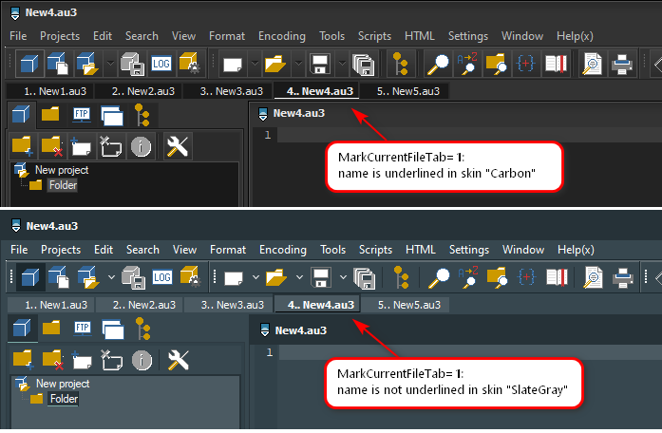Click print preview icon in top Carbon toolbar
Image resolution: width=662 pixels, height=433 pixels.
pos(593,64)
